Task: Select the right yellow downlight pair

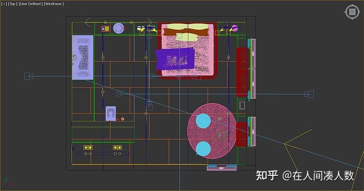Action: 118,147
